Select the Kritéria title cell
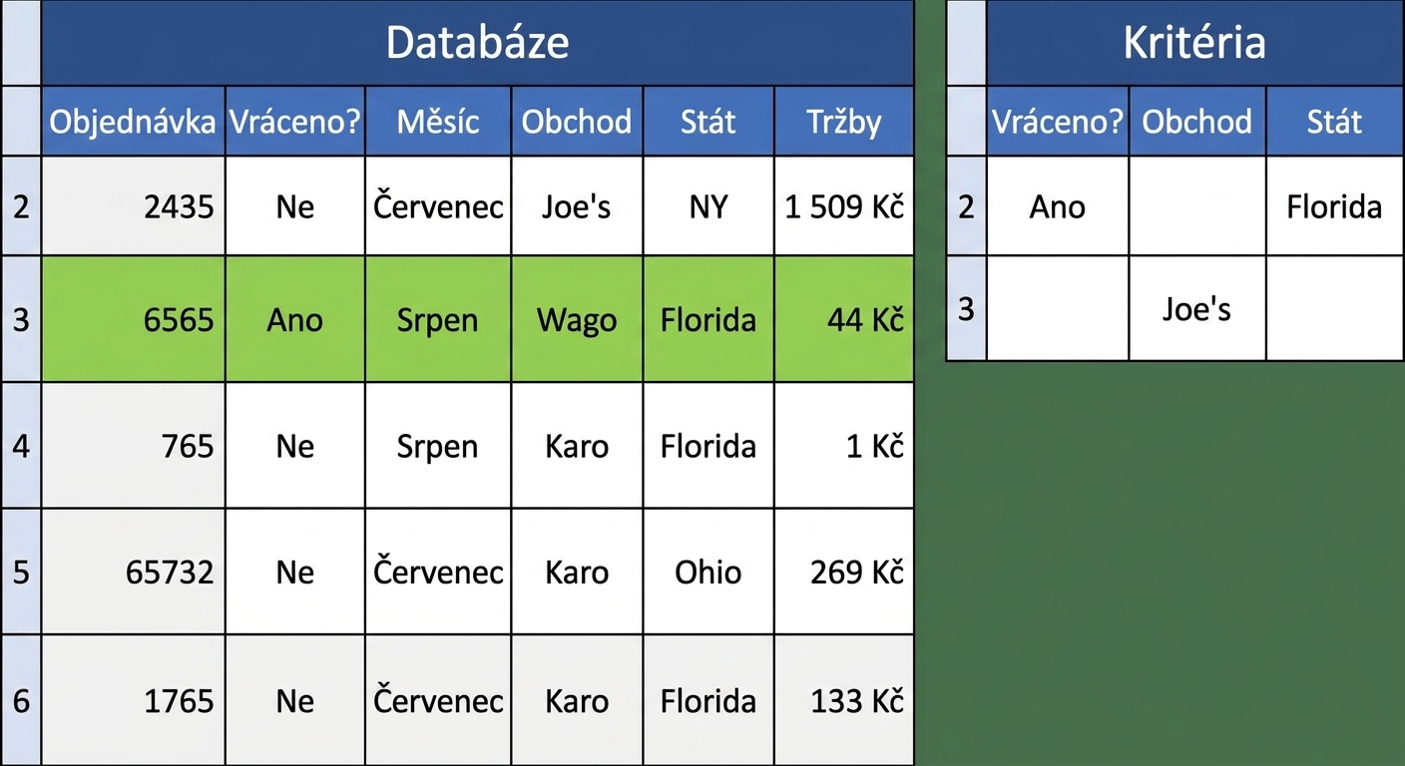Screen dimensions: 1405x766 (1194, 42)
